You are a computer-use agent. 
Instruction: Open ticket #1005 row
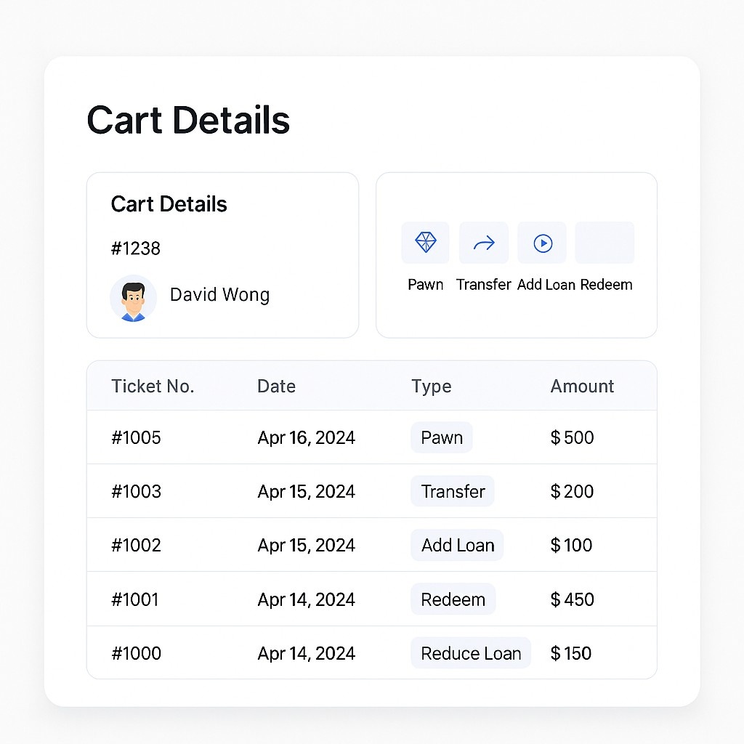click(136, 437)
